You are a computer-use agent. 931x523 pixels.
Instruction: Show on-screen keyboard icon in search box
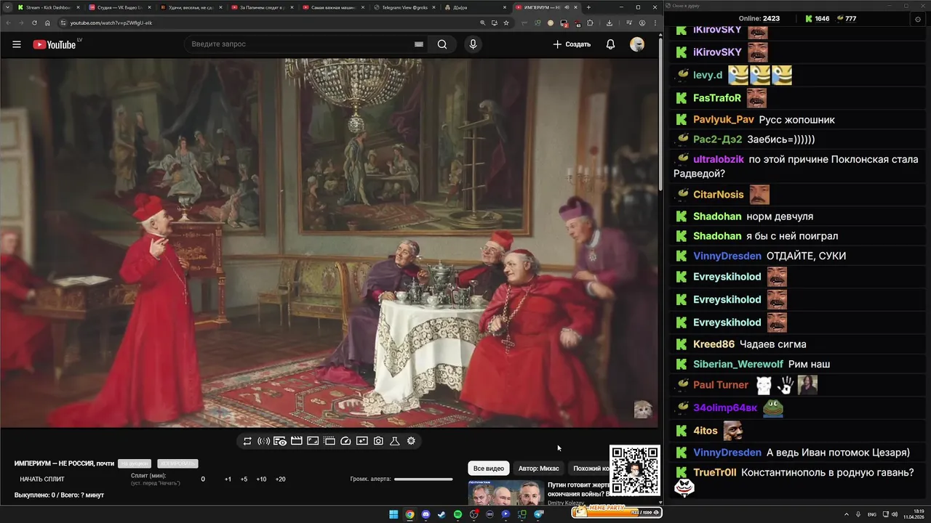[x=419, y=44]
